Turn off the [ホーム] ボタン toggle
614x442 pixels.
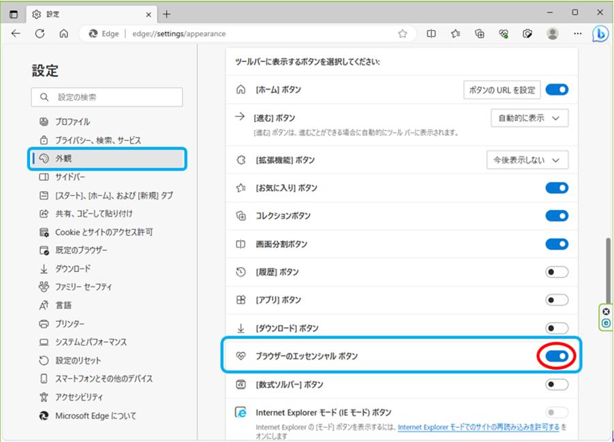click(x=557, y=90)
